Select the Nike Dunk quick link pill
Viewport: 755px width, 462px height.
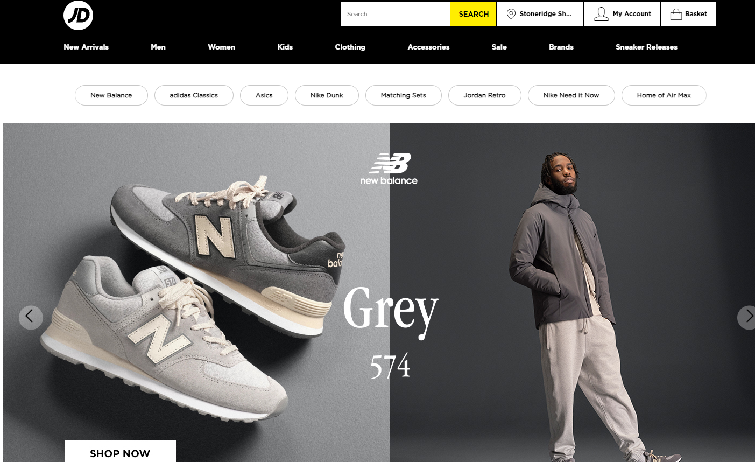(x=327, y=95)
